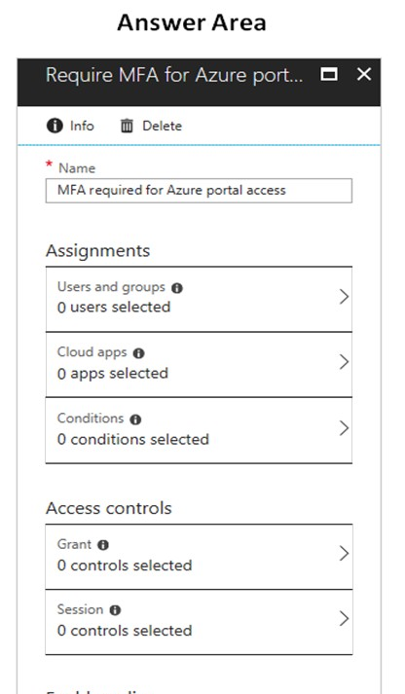Click info icon beside Conditions label
This screenshot has width=405, height=694.
tap(135, 420)
